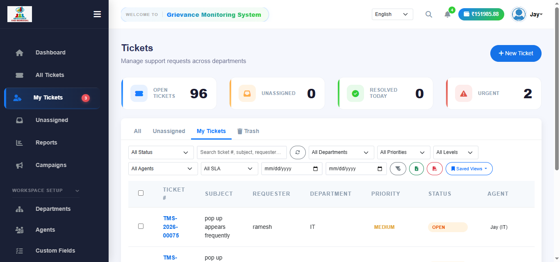
Task: Click the PRIORITY column header
Action: [385, 194]
